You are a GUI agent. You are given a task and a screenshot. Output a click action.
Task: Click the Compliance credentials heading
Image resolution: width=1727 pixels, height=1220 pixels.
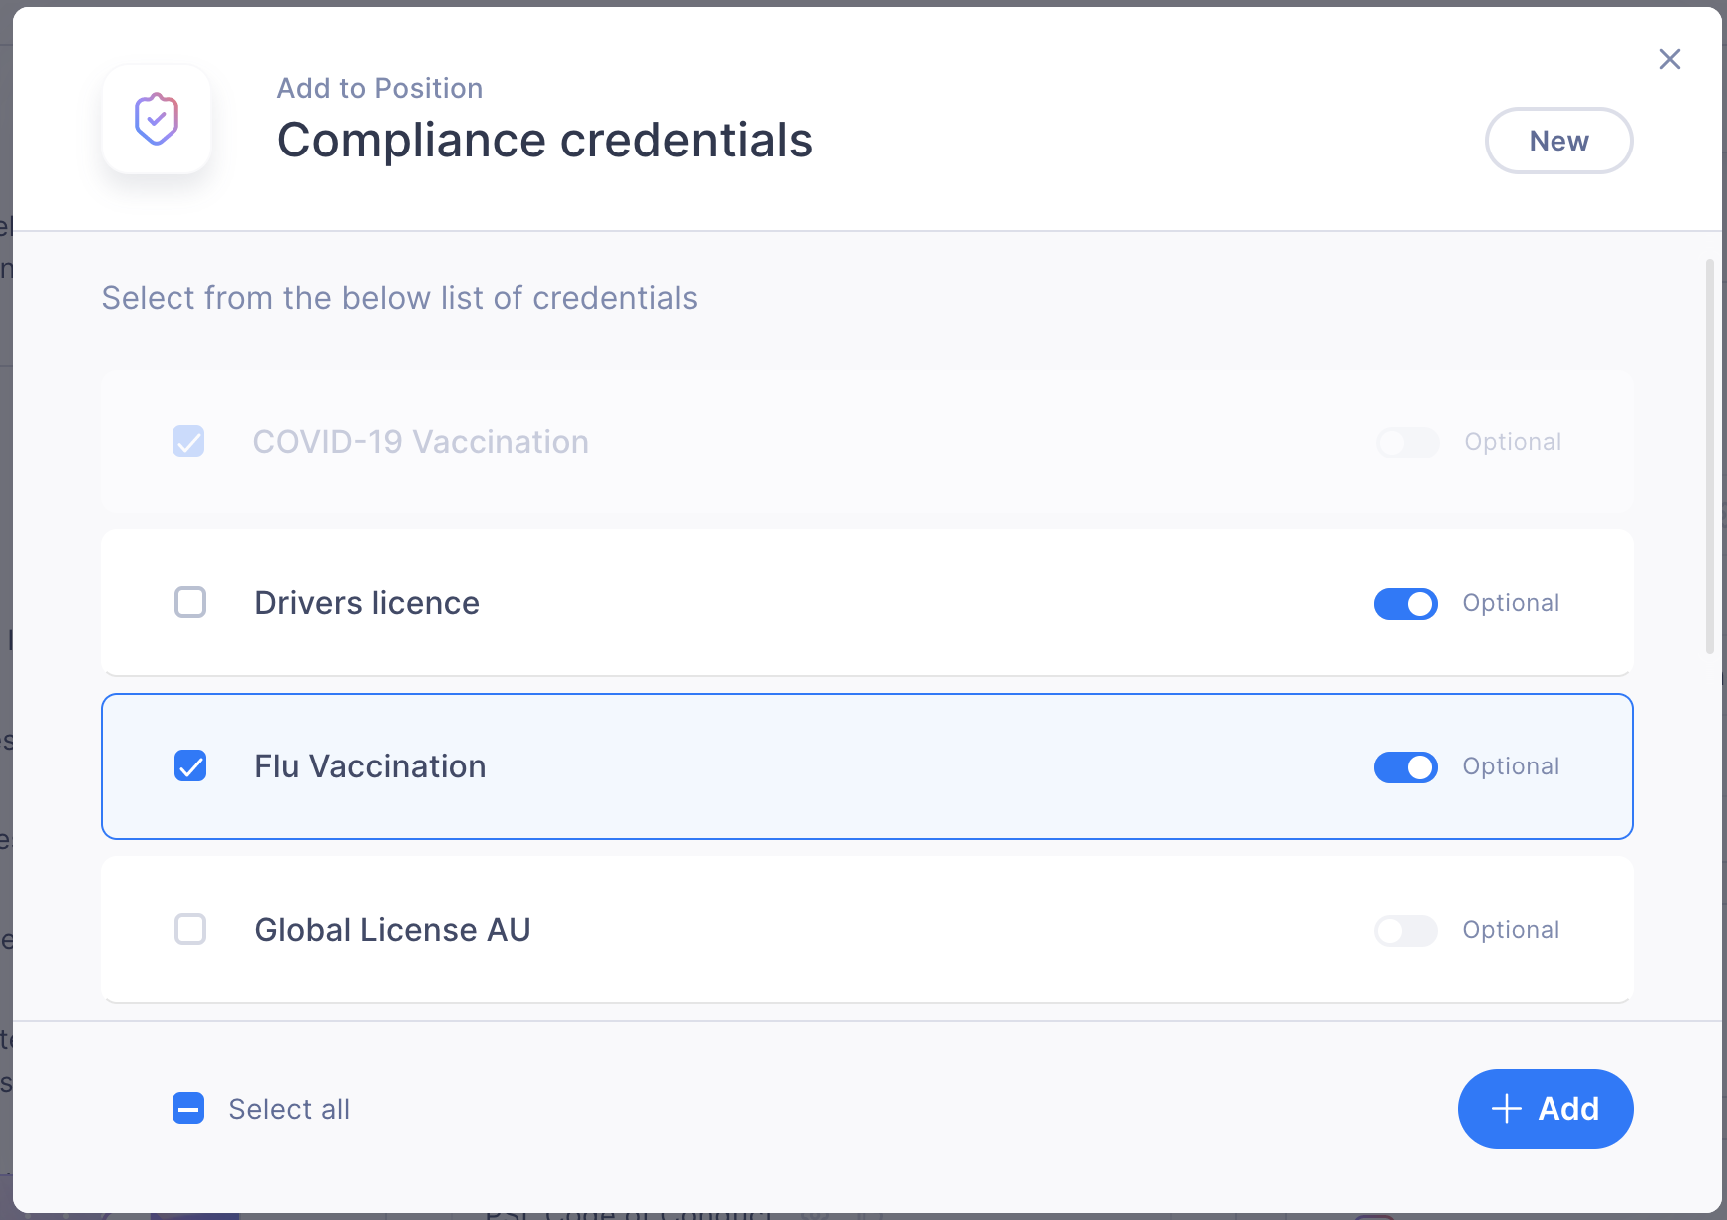pyautogui.click(x=544, y=140)
